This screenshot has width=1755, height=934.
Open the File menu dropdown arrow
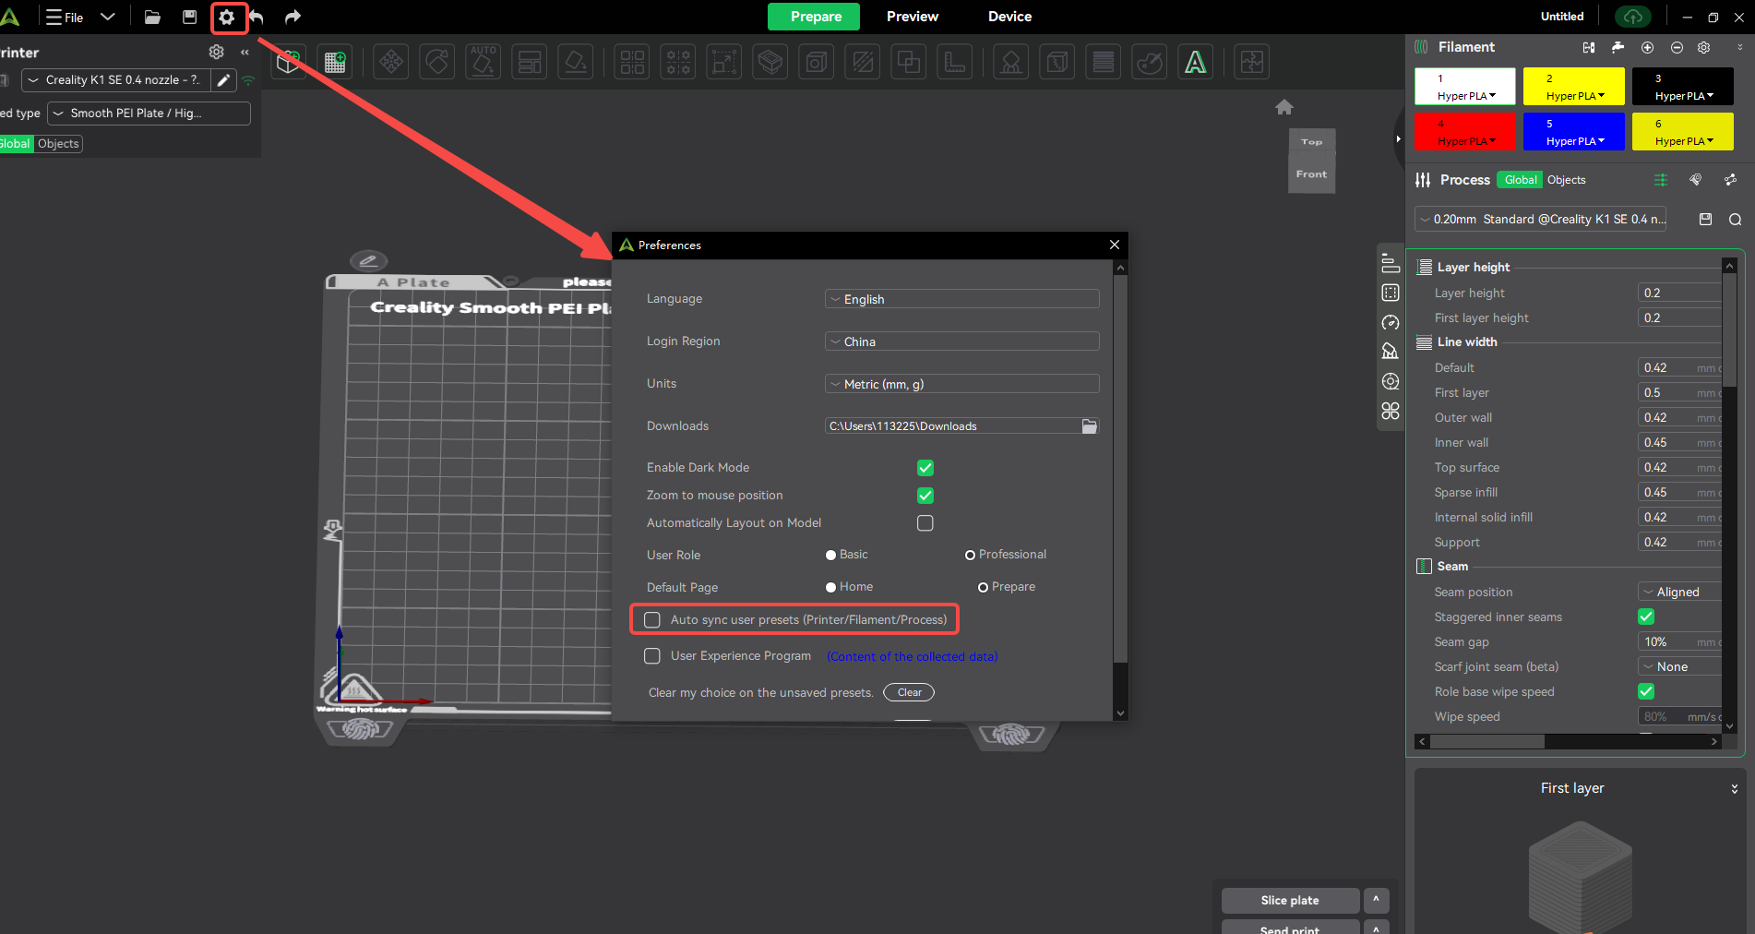[x=108, y=17]
